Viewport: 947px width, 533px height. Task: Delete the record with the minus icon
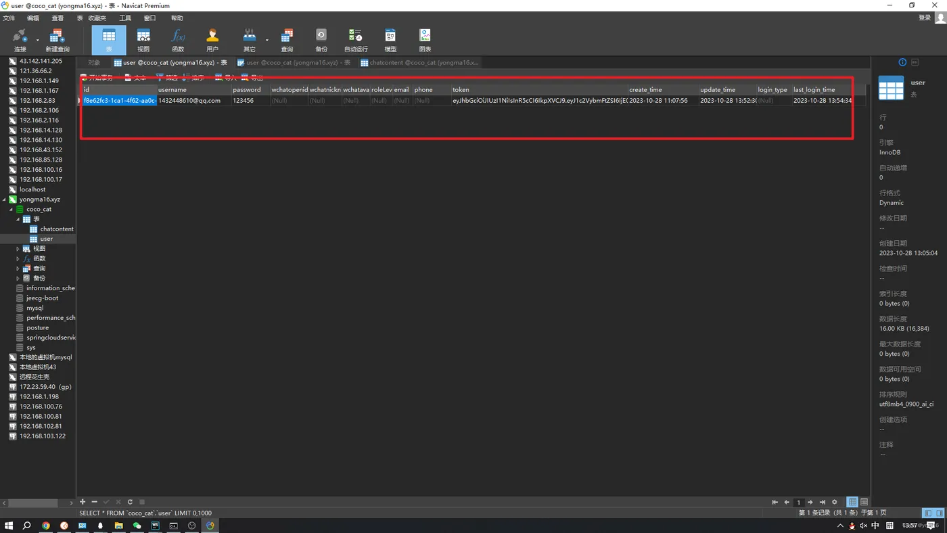pos(95,502)
